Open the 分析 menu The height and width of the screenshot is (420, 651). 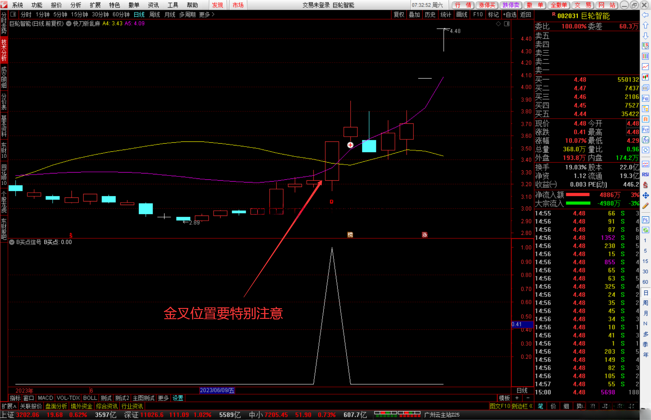click(x=75, y=5)
